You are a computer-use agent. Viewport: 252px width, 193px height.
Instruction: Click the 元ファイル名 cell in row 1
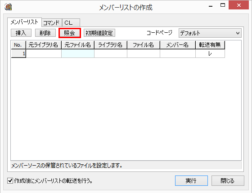coord(78,53)
